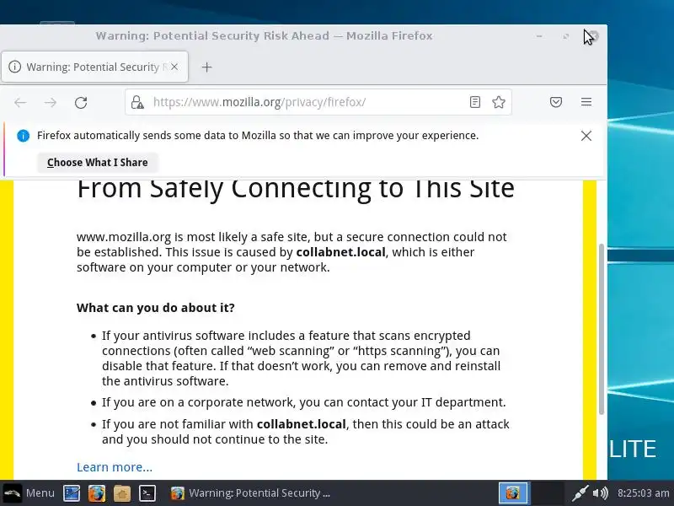This screenshot has width=674, height=506.
Task: Click the page vertical scrollbar
Action: click(602, 329)
